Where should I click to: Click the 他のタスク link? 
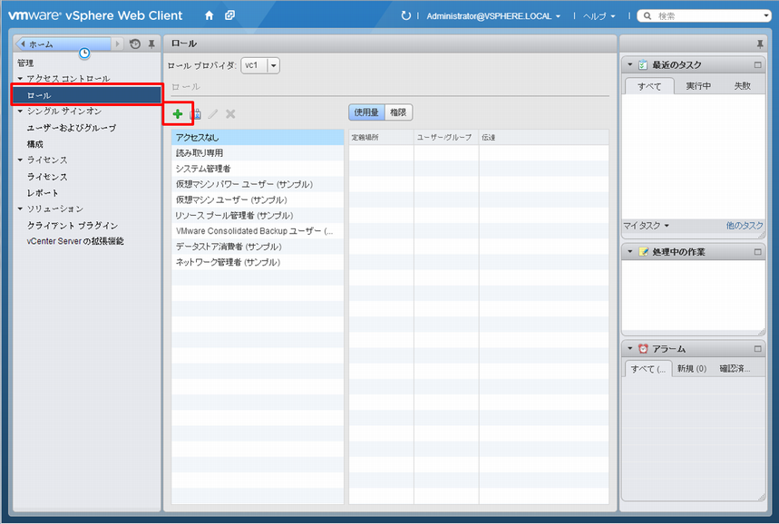(744, 226)
